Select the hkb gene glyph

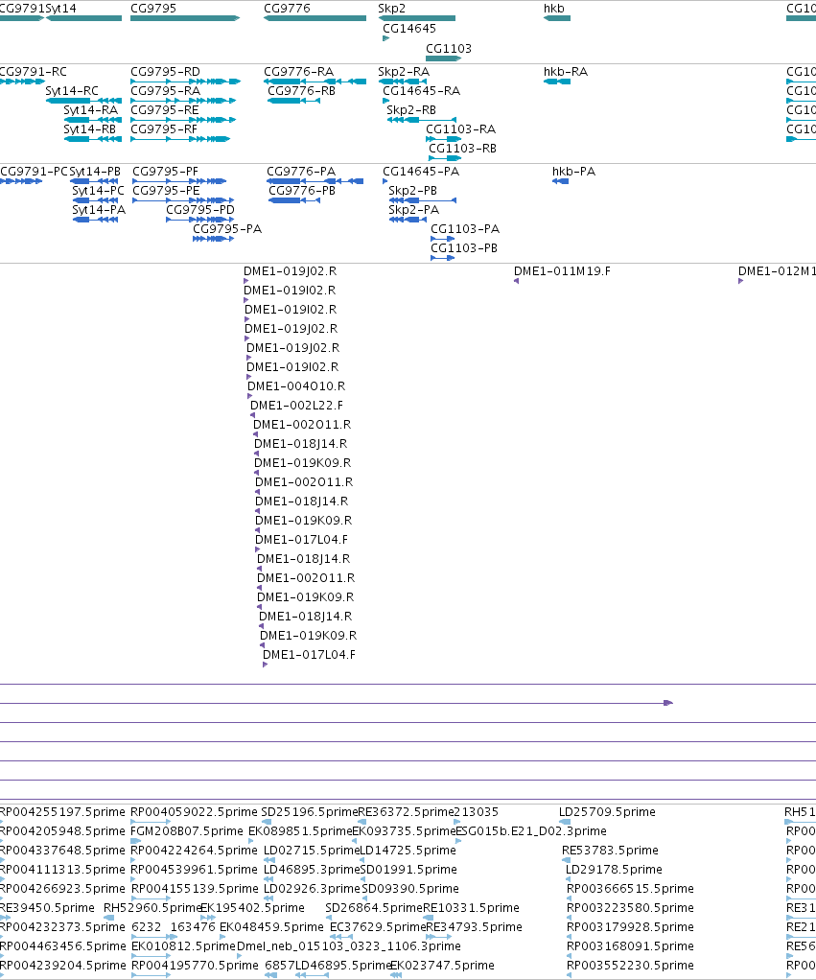557,18
